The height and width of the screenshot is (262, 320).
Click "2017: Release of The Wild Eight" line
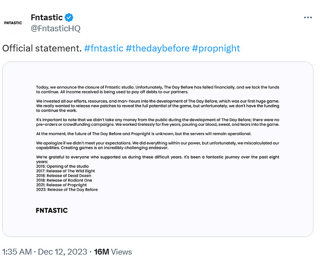pyautogui.click(x=65, y=171)
